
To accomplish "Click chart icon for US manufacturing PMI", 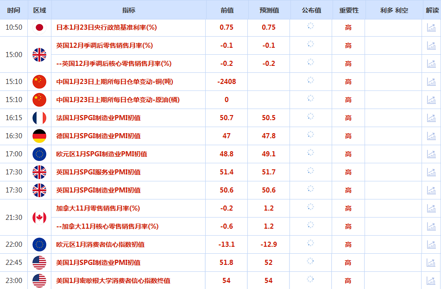I will tap(431, 263).
